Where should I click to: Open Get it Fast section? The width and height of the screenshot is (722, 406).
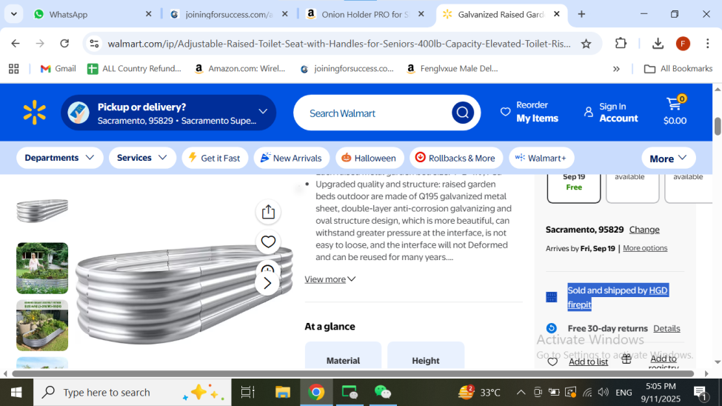215,158
